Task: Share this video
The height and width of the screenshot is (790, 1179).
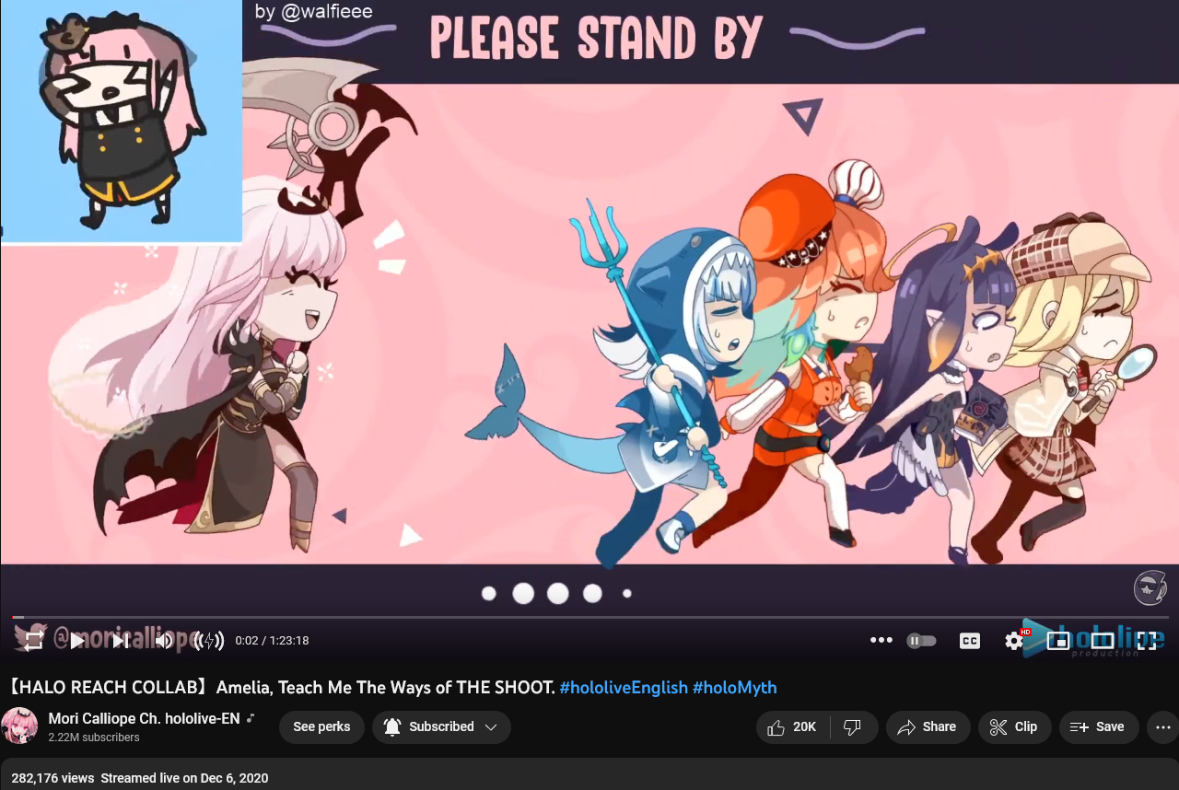Action: coord(928,727)
